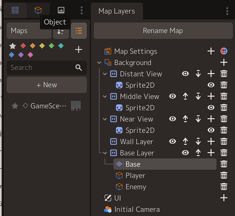Select the yellow diamond color tag
Screen dimensions: 235x216
tap(42, 46)
